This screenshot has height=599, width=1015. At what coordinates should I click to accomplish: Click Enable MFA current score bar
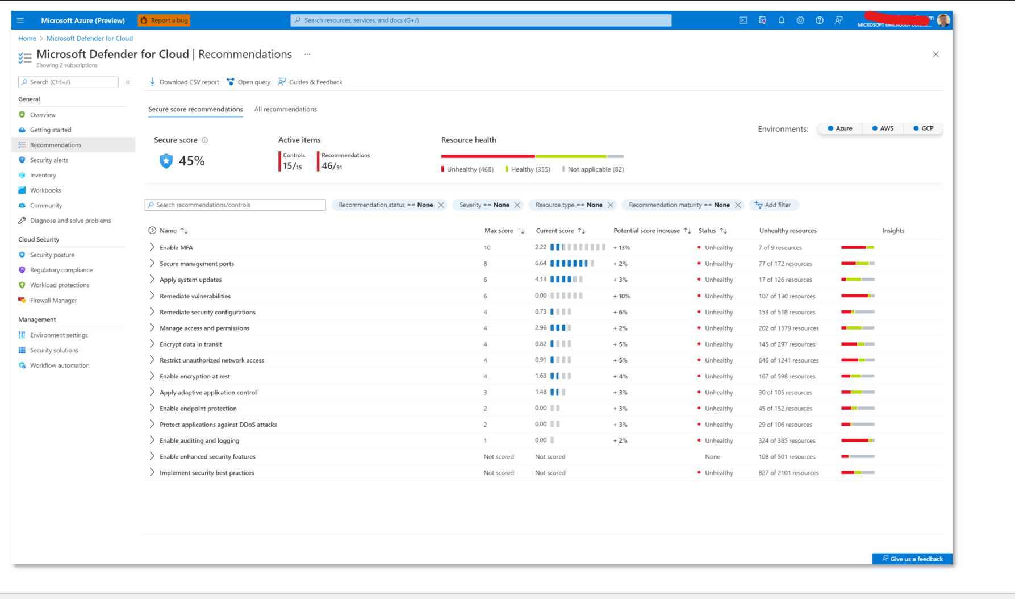(578, 247)
